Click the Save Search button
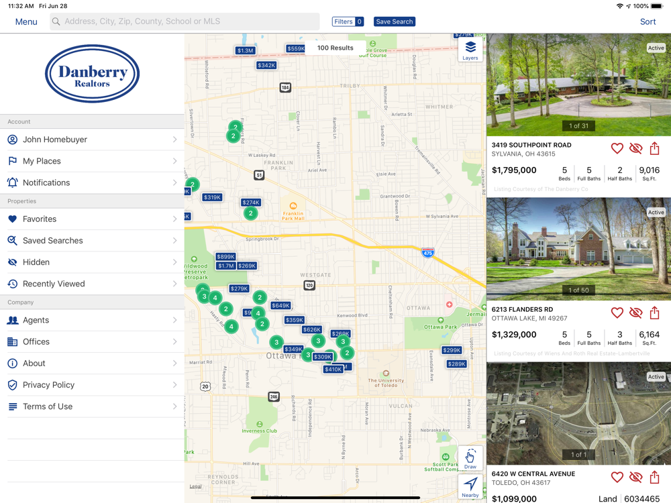This screenshot has height=503, width=671. click(x=394, y=21)
